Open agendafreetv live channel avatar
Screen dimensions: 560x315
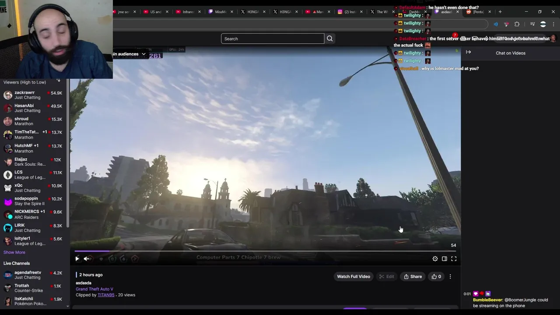click(x=8, y=275)
